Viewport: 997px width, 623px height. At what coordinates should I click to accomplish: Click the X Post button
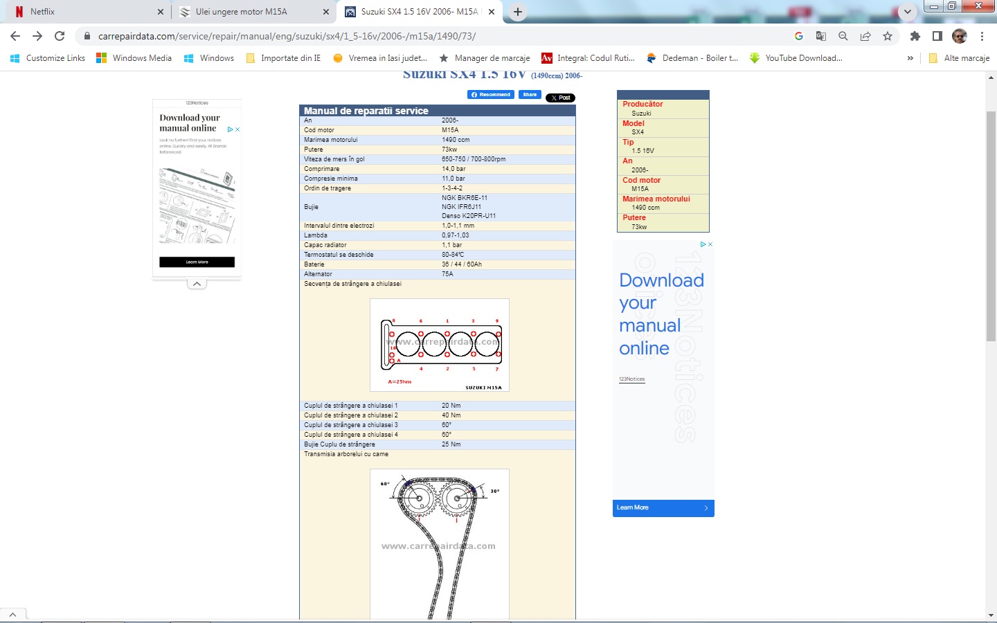pos(560,98)
